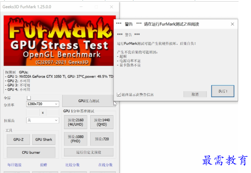This screenshot has height=173, width=251.
Task: Run preset 1080 (FHD) benchmark
Action: (75, 139)
